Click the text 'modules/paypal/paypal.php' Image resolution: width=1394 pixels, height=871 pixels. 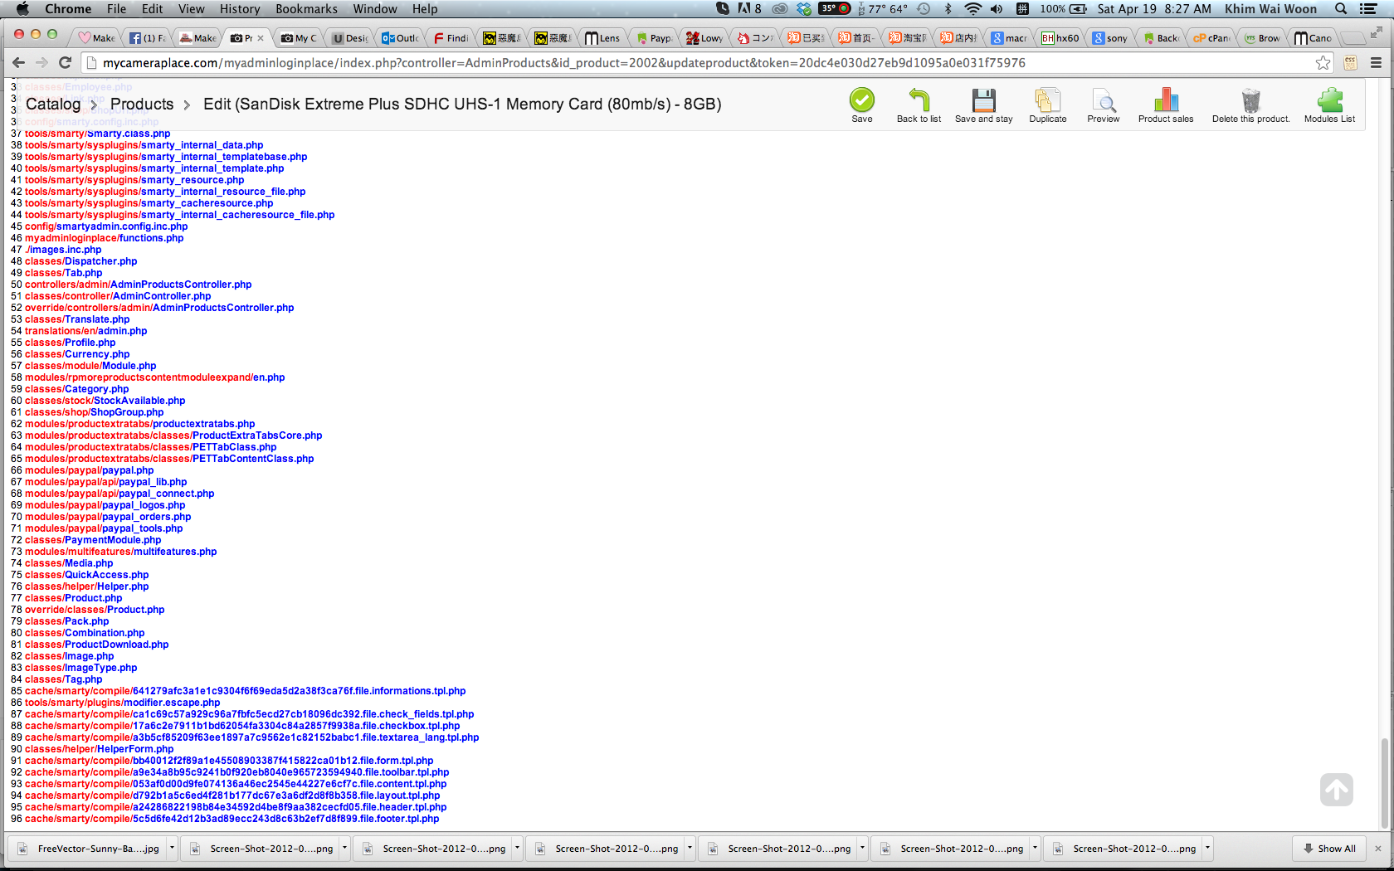coord(90,470)
